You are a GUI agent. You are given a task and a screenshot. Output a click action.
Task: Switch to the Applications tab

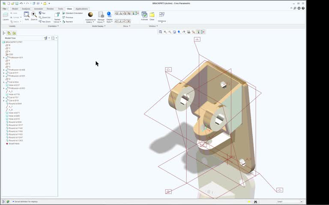point(82,9)
